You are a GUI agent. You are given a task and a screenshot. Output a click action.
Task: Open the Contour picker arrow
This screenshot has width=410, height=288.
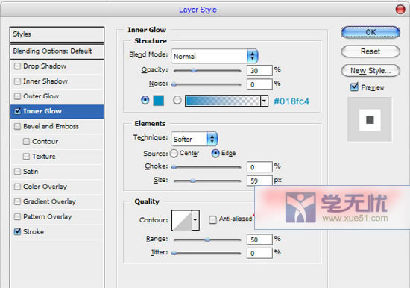click(x=195, y=220)
